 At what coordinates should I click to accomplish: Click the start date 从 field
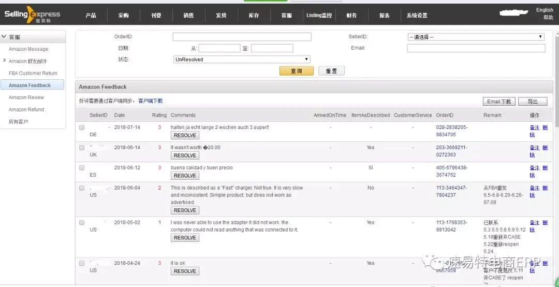point(219,48)
